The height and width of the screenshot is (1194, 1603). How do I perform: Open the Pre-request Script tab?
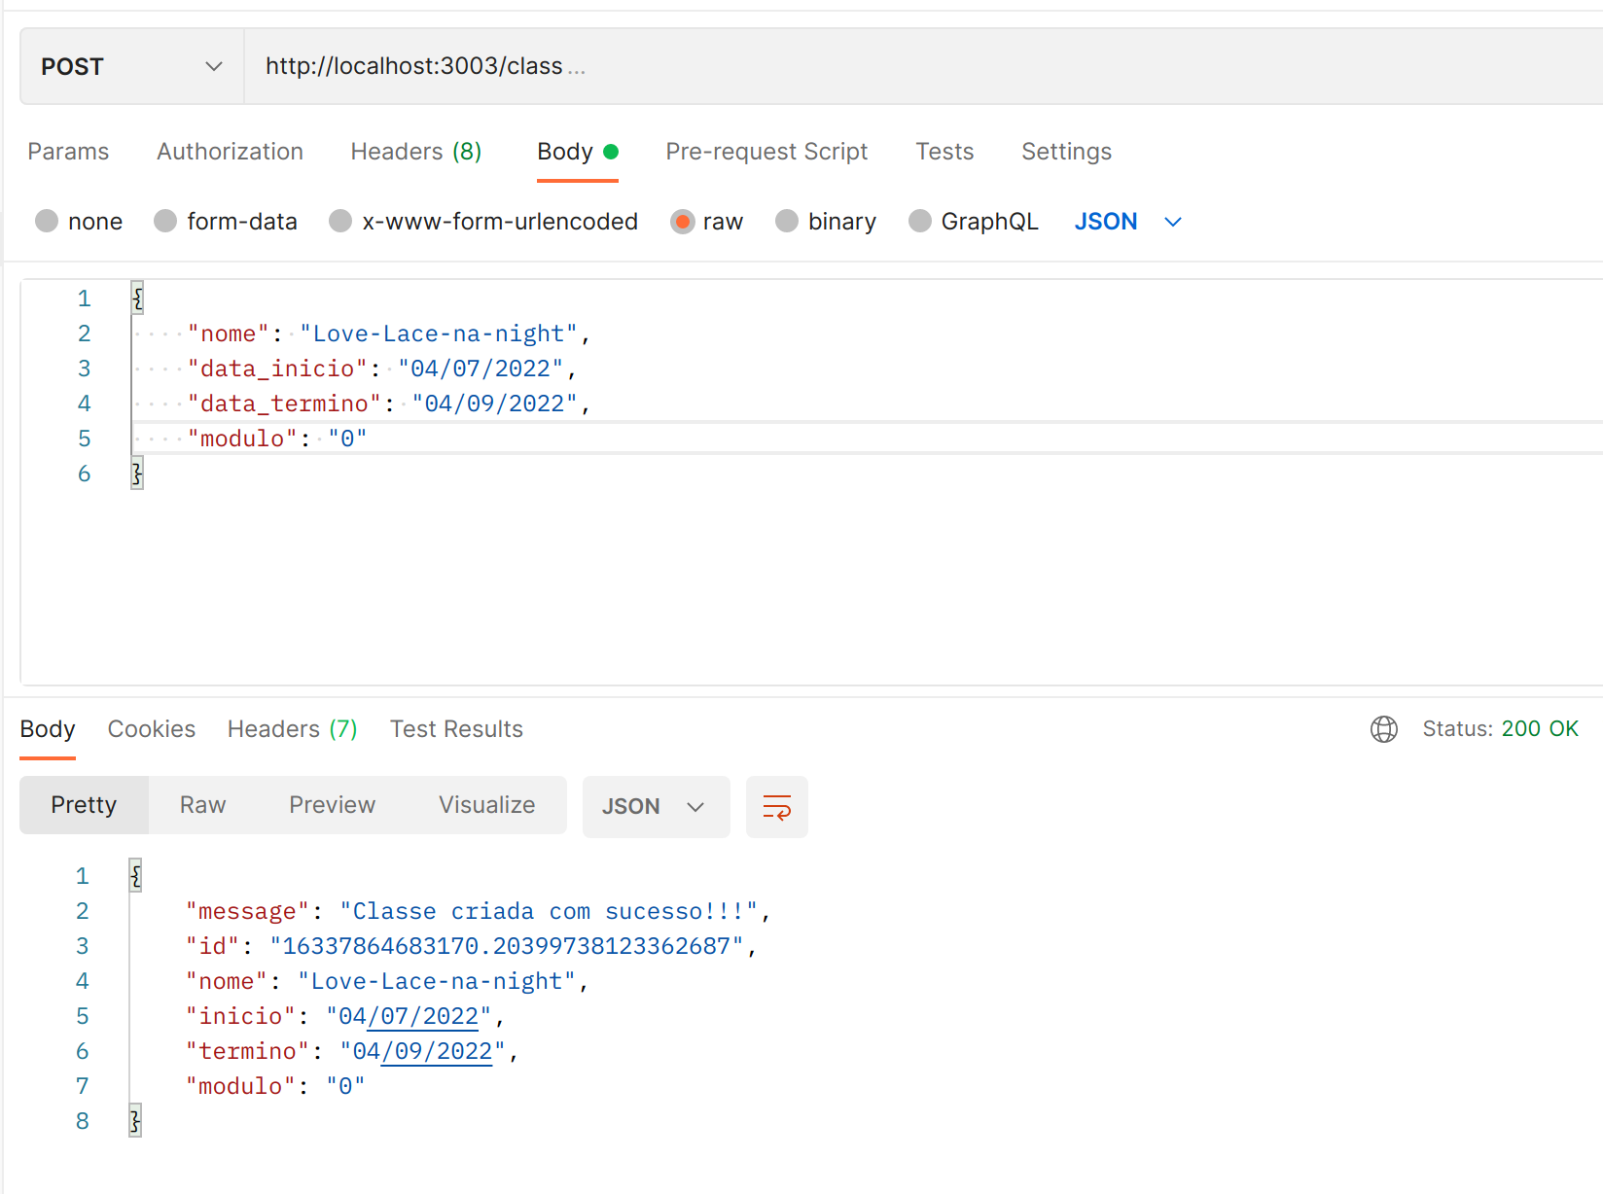pyautogui.click(x=766, y=152)
